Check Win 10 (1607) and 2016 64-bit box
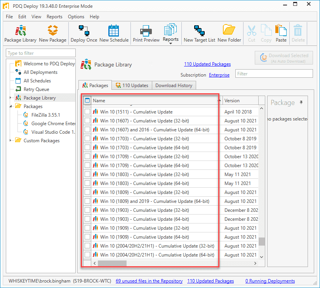Image resolution: width=320 pixels, height=288 pixels. click(87, 130)
